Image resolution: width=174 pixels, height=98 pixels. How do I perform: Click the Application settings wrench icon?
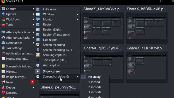tap(3, 53)
